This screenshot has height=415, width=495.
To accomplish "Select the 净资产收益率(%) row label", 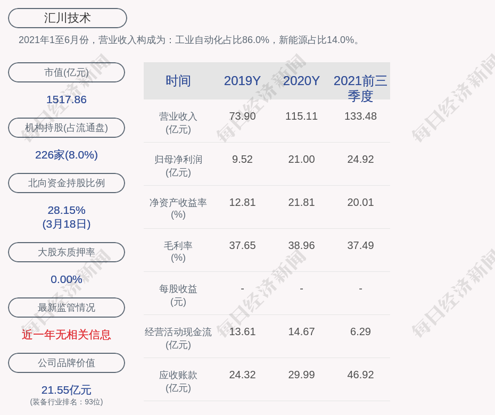I will (178, 209).
